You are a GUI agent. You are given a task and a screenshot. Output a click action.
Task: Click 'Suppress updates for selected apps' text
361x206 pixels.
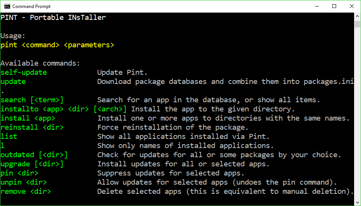(171, 173)
